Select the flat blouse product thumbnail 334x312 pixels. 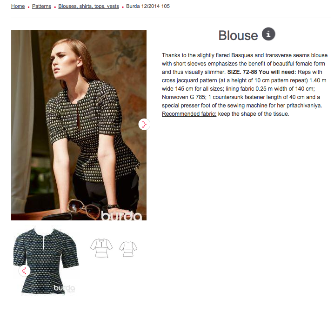pyautogui.click(x=46, y=261)
